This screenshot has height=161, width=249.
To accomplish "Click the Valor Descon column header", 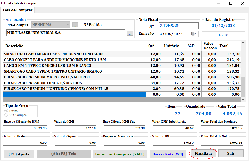I will tap(210, 46).
